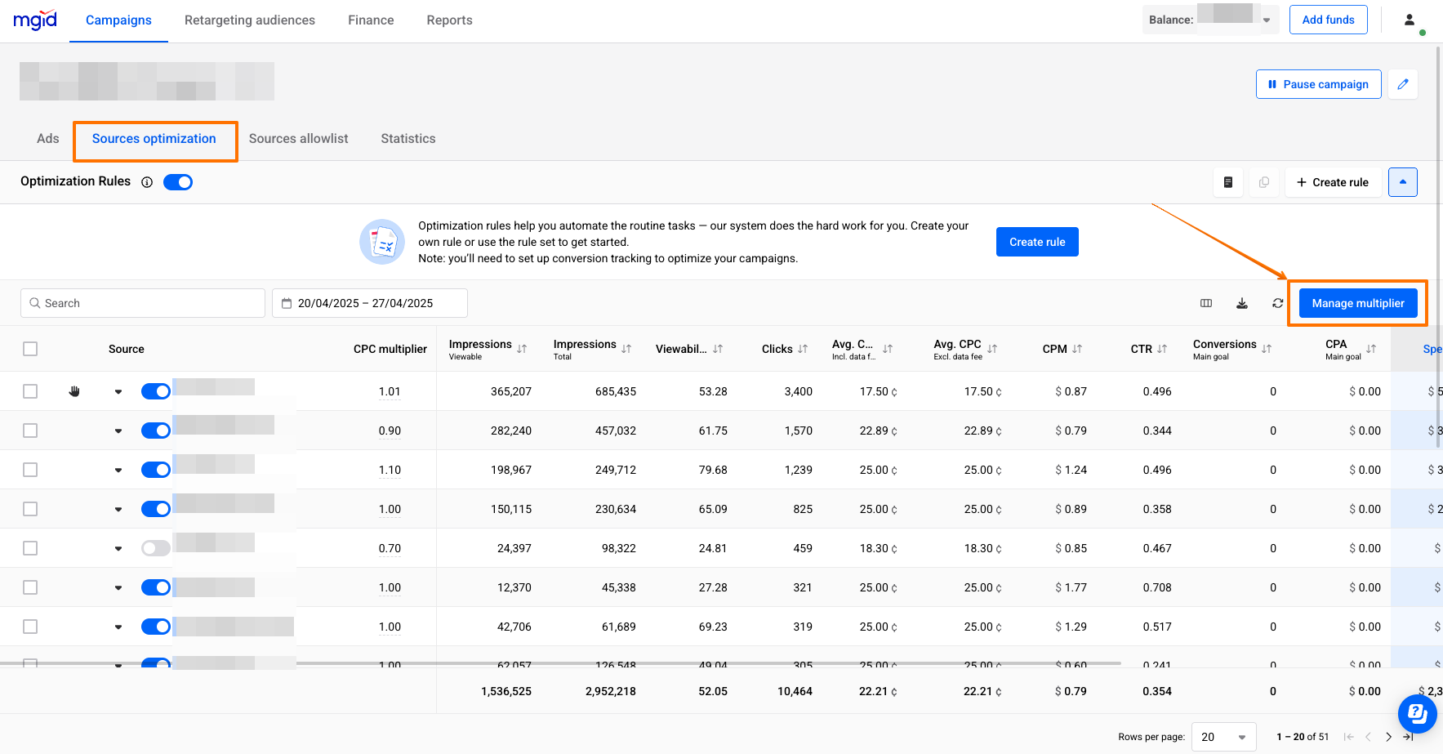Click the columns settings icon
1443x754 pixels.
point(1205,303)
